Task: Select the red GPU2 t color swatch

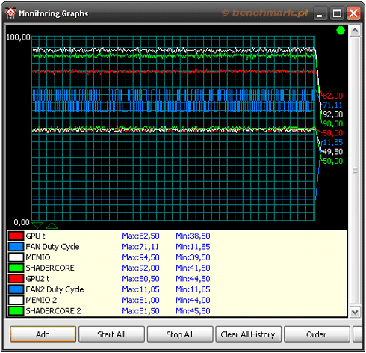Action: click(x=16, y=279)
